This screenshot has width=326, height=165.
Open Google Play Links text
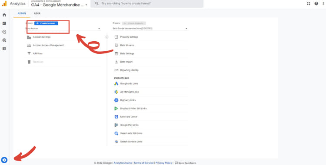(129, 125)
